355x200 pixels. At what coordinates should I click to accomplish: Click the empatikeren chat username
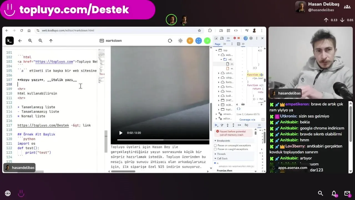[x=297, y=104]
